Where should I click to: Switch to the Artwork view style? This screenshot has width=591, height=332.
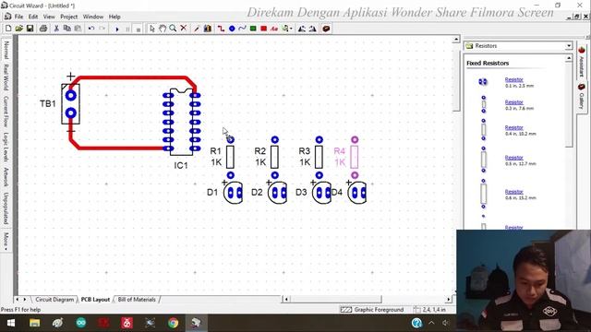coord(6,177)
